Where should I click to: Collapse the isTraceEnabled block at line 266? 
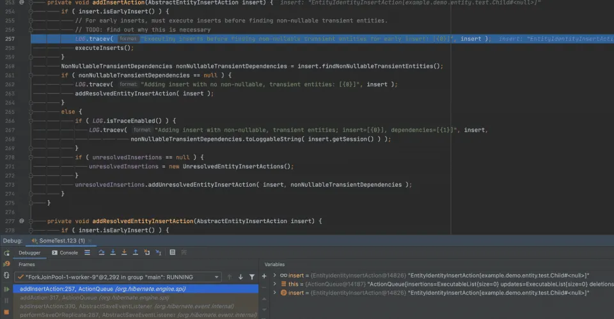pyautogui.click(x=31, y=121)
